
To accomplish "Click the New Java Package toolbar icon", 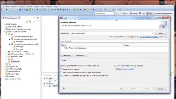I will [74, 10].
